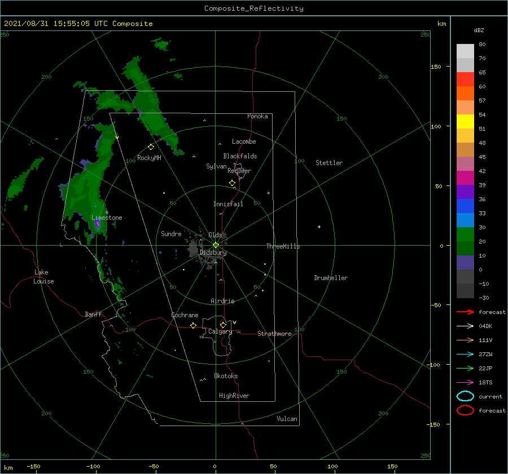Click the yellow diamond marker near Cochrane
The width and height of the screenshot is (508, 474).
tap(194, 326)
